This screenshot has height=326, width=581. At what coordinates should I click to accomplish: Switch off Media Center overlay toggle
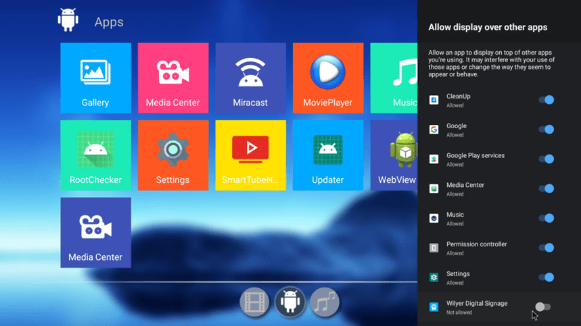(547, 188)
